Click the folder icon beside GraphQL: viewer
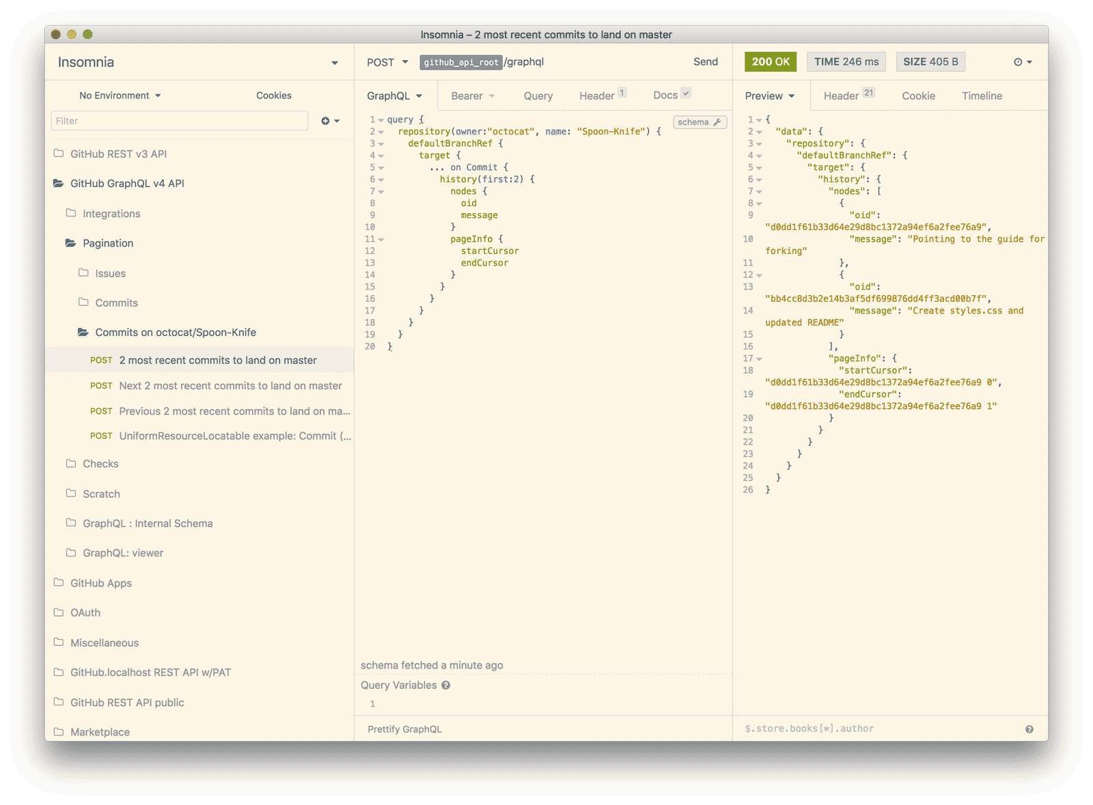Viewport: 1093px width, 805px height. [x=71, y=553]
